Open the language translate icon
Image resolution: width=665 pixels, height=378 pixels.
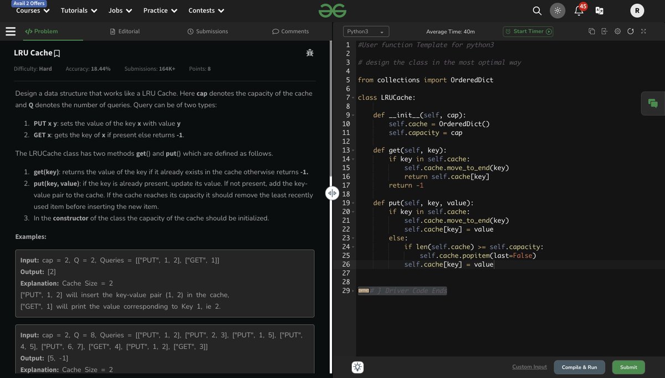pyautogui.click(x=599, y=11)
